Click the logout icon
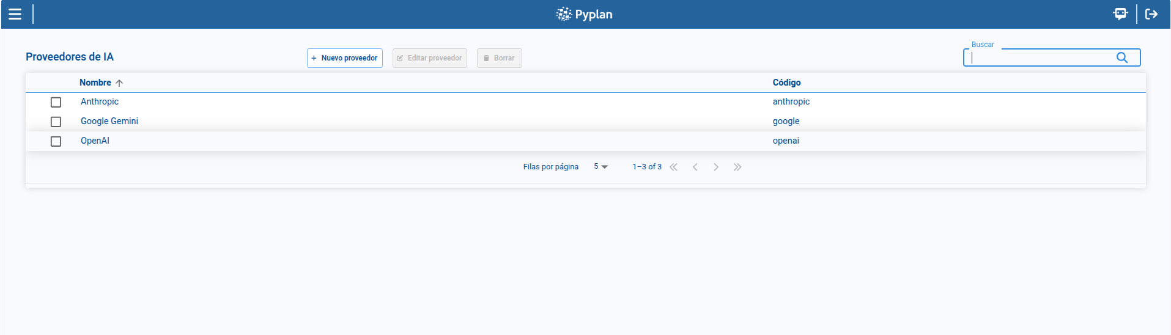This screenshot has height=335, width=1171. 1151,14
